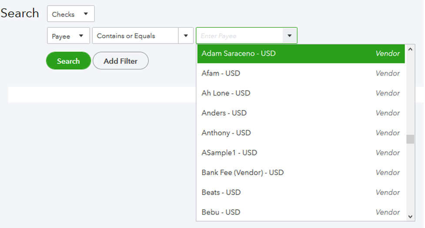Select Anthony - USD payee
425x228 pixels.
[301, 133]
